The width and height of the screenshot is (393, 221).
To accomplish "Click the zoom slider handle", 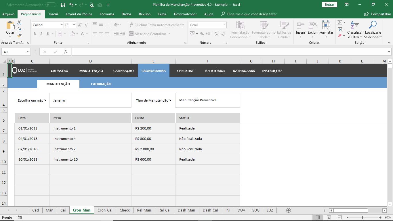I will [x=363, y=218].
